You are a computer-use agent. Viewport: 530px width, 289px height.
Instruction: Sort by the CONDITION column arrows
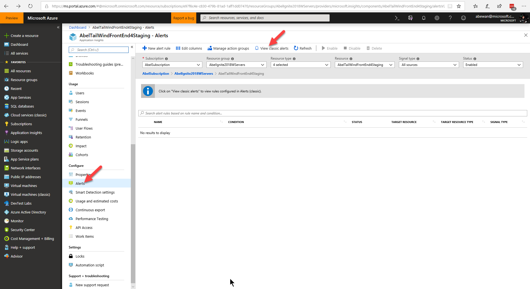pos(345,122)
